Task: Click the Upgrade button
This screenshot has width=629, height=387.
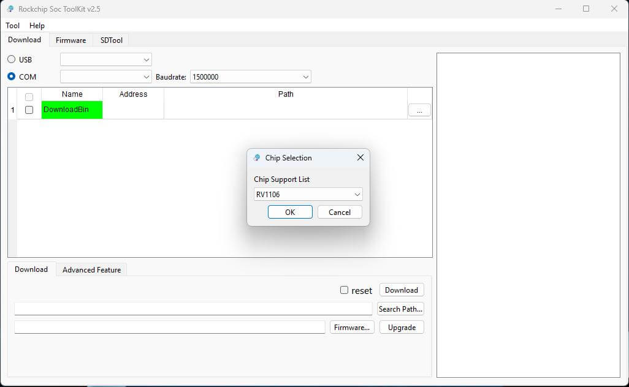Action: [402, 328]
